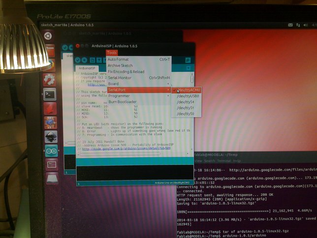Open the sound volume indicator in top panel
This screenshot has height=238, width=317.
point(306,25)
